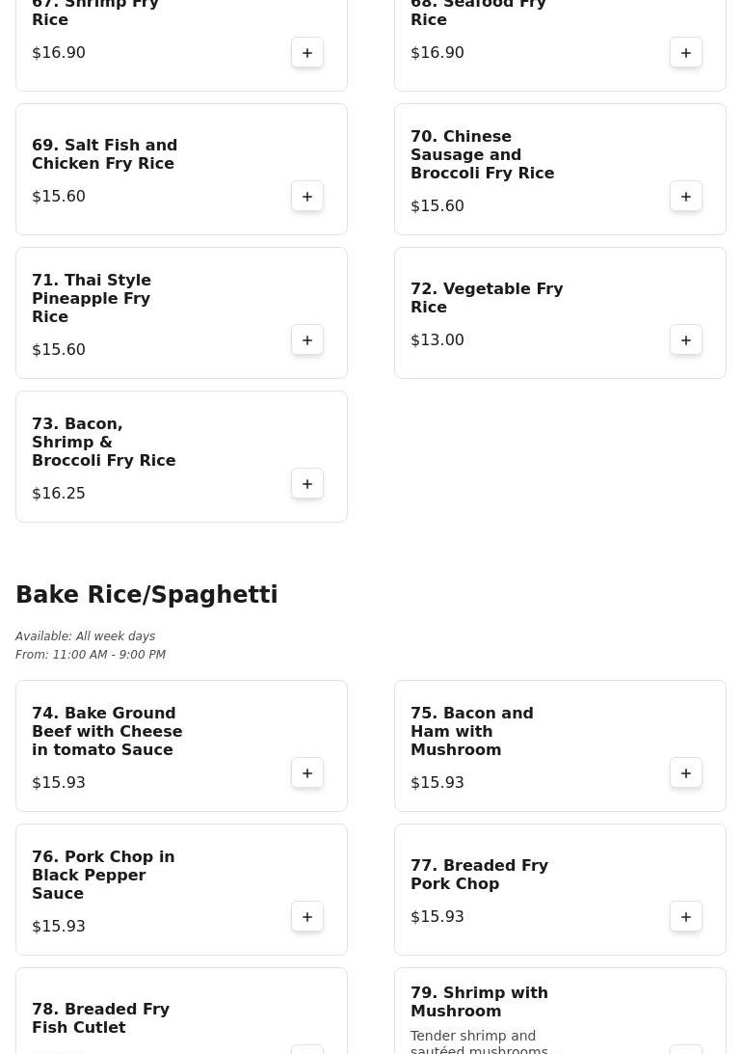Add Seafood Fry Rice to order

pos(686,53)
